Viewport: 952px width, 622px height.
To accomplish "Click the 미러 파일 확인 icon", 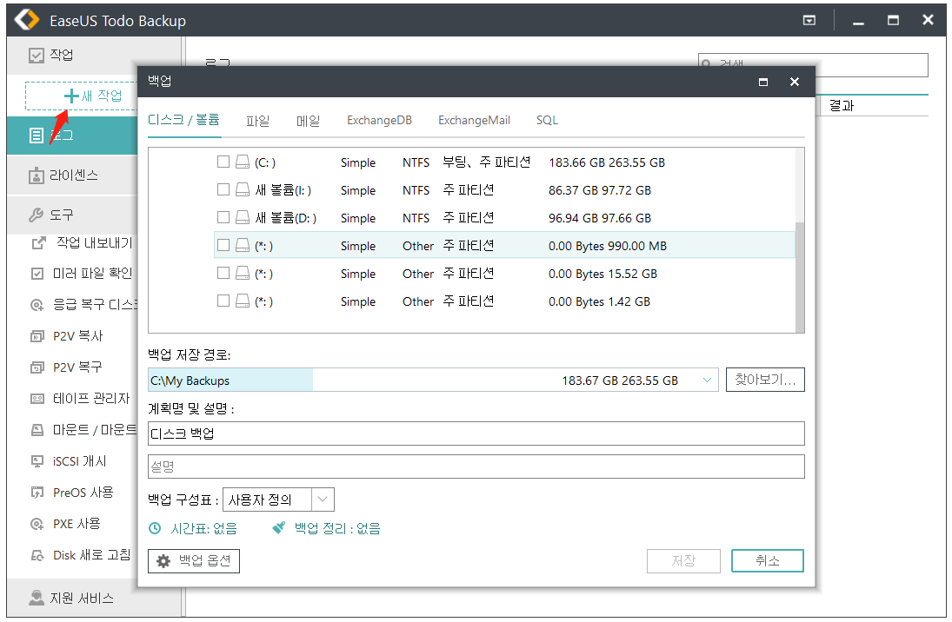I will coord(37,273).
